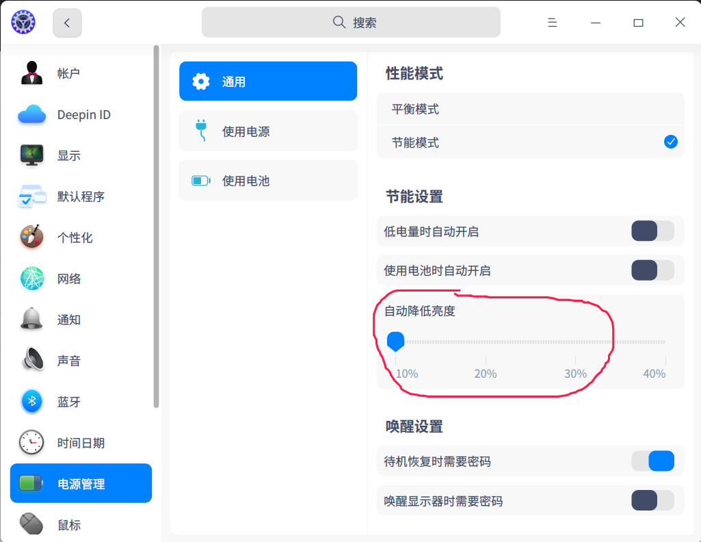Switch to the 使用电池 tab

268,181
